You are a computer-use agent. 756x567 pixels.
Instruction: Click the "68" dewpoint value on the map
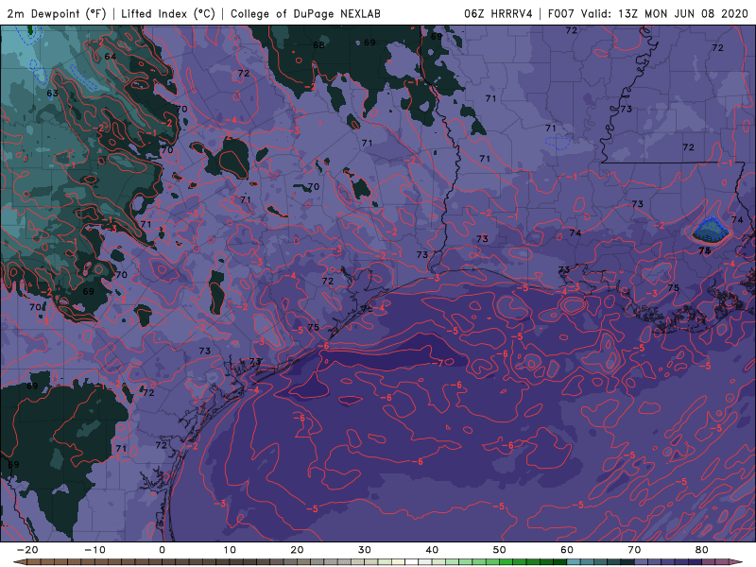click(318, 45)
